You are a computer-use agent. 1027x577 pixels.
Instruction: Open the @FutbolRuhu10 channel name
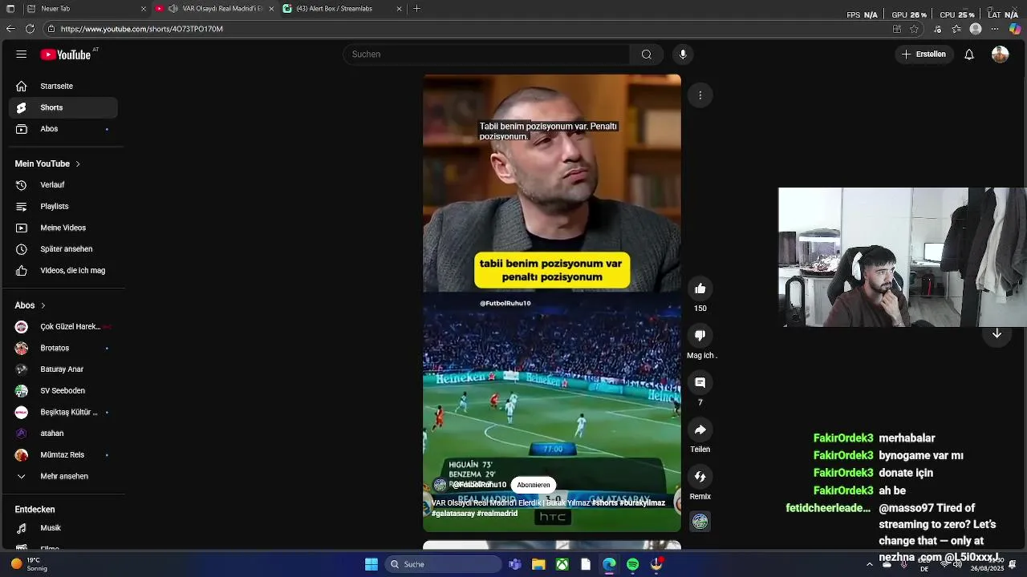tap(479, 485)
